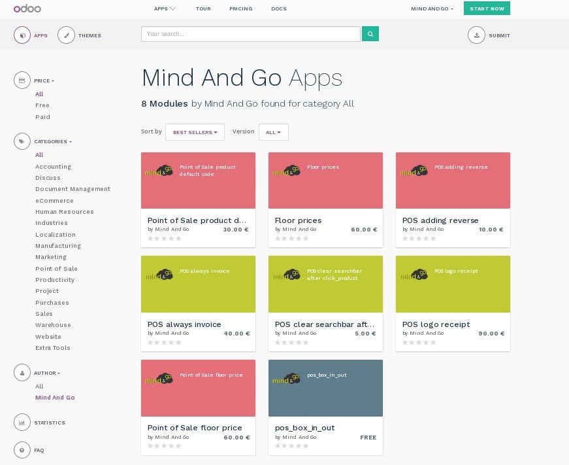Select All under Price

pos(39,94)
